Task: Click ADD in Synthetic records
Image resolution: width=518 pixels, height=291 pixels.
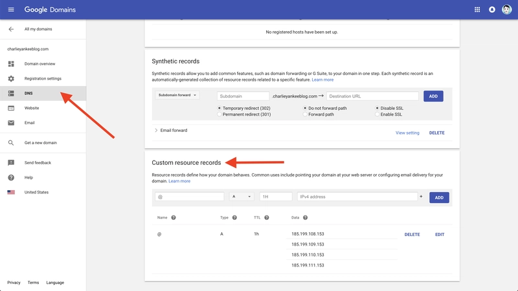Action: (x=433, y=96)
